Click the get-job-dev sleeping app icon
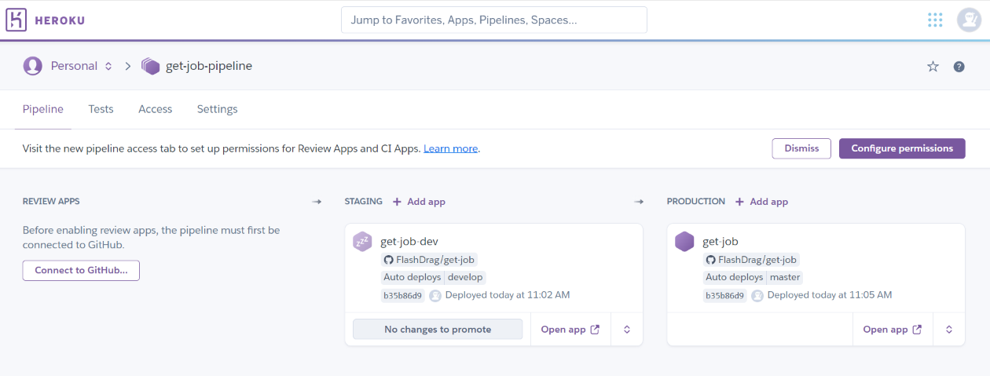 coord(362,242)
